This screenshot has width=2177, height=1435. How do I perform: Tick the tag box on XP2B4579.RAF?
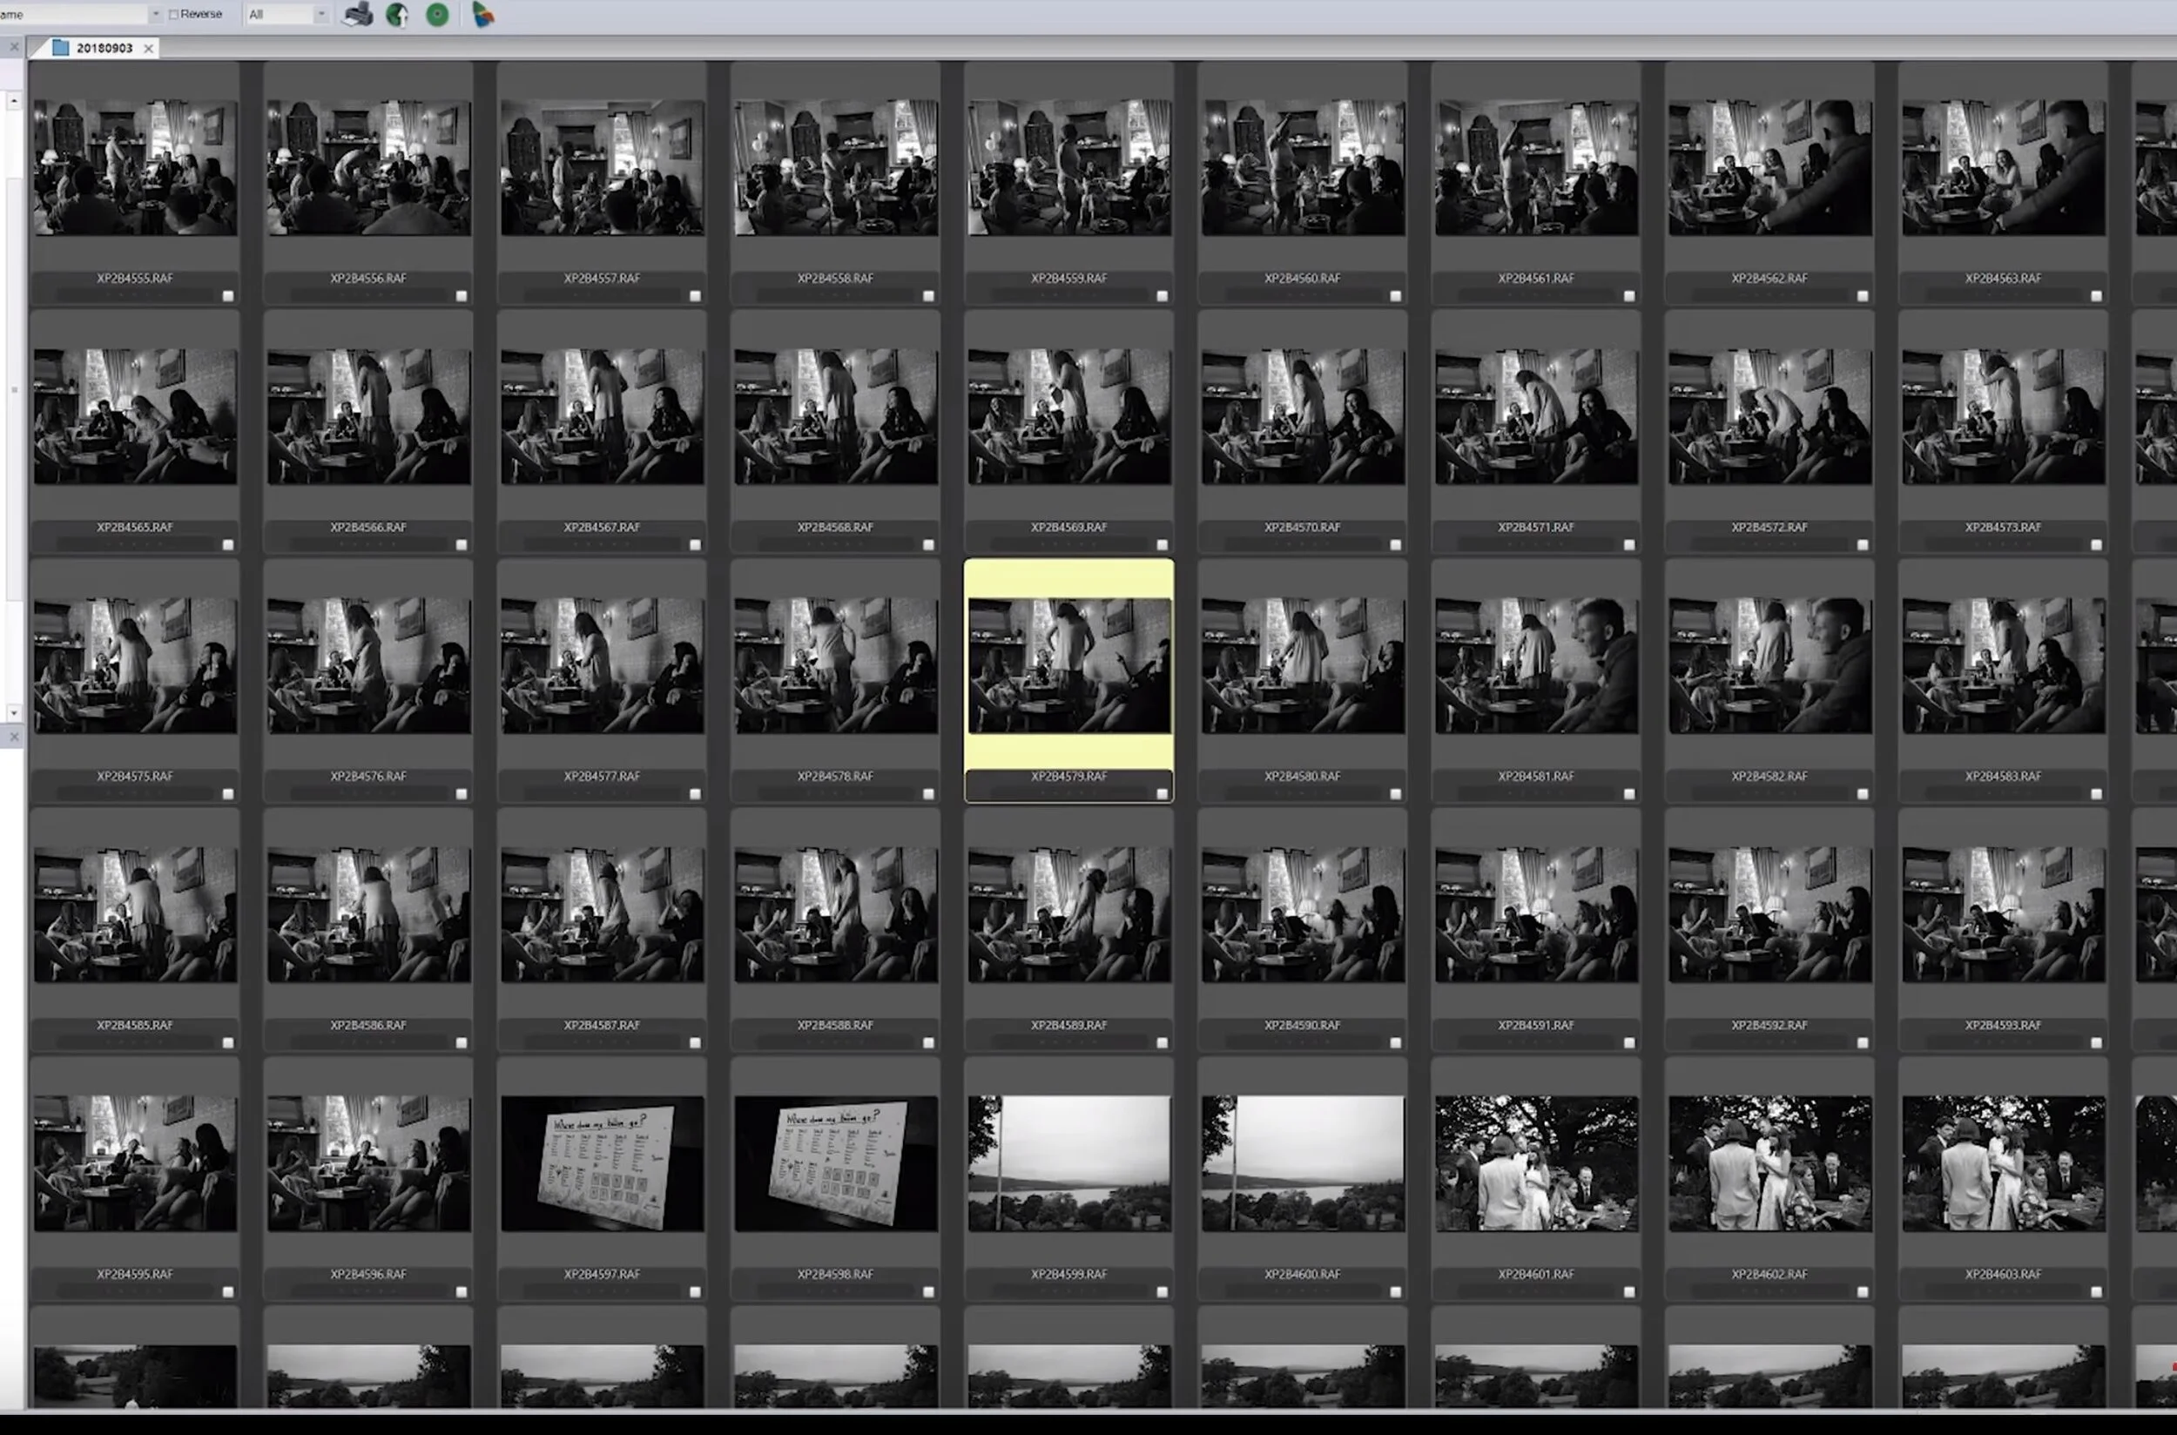(x=1162, y=793)
